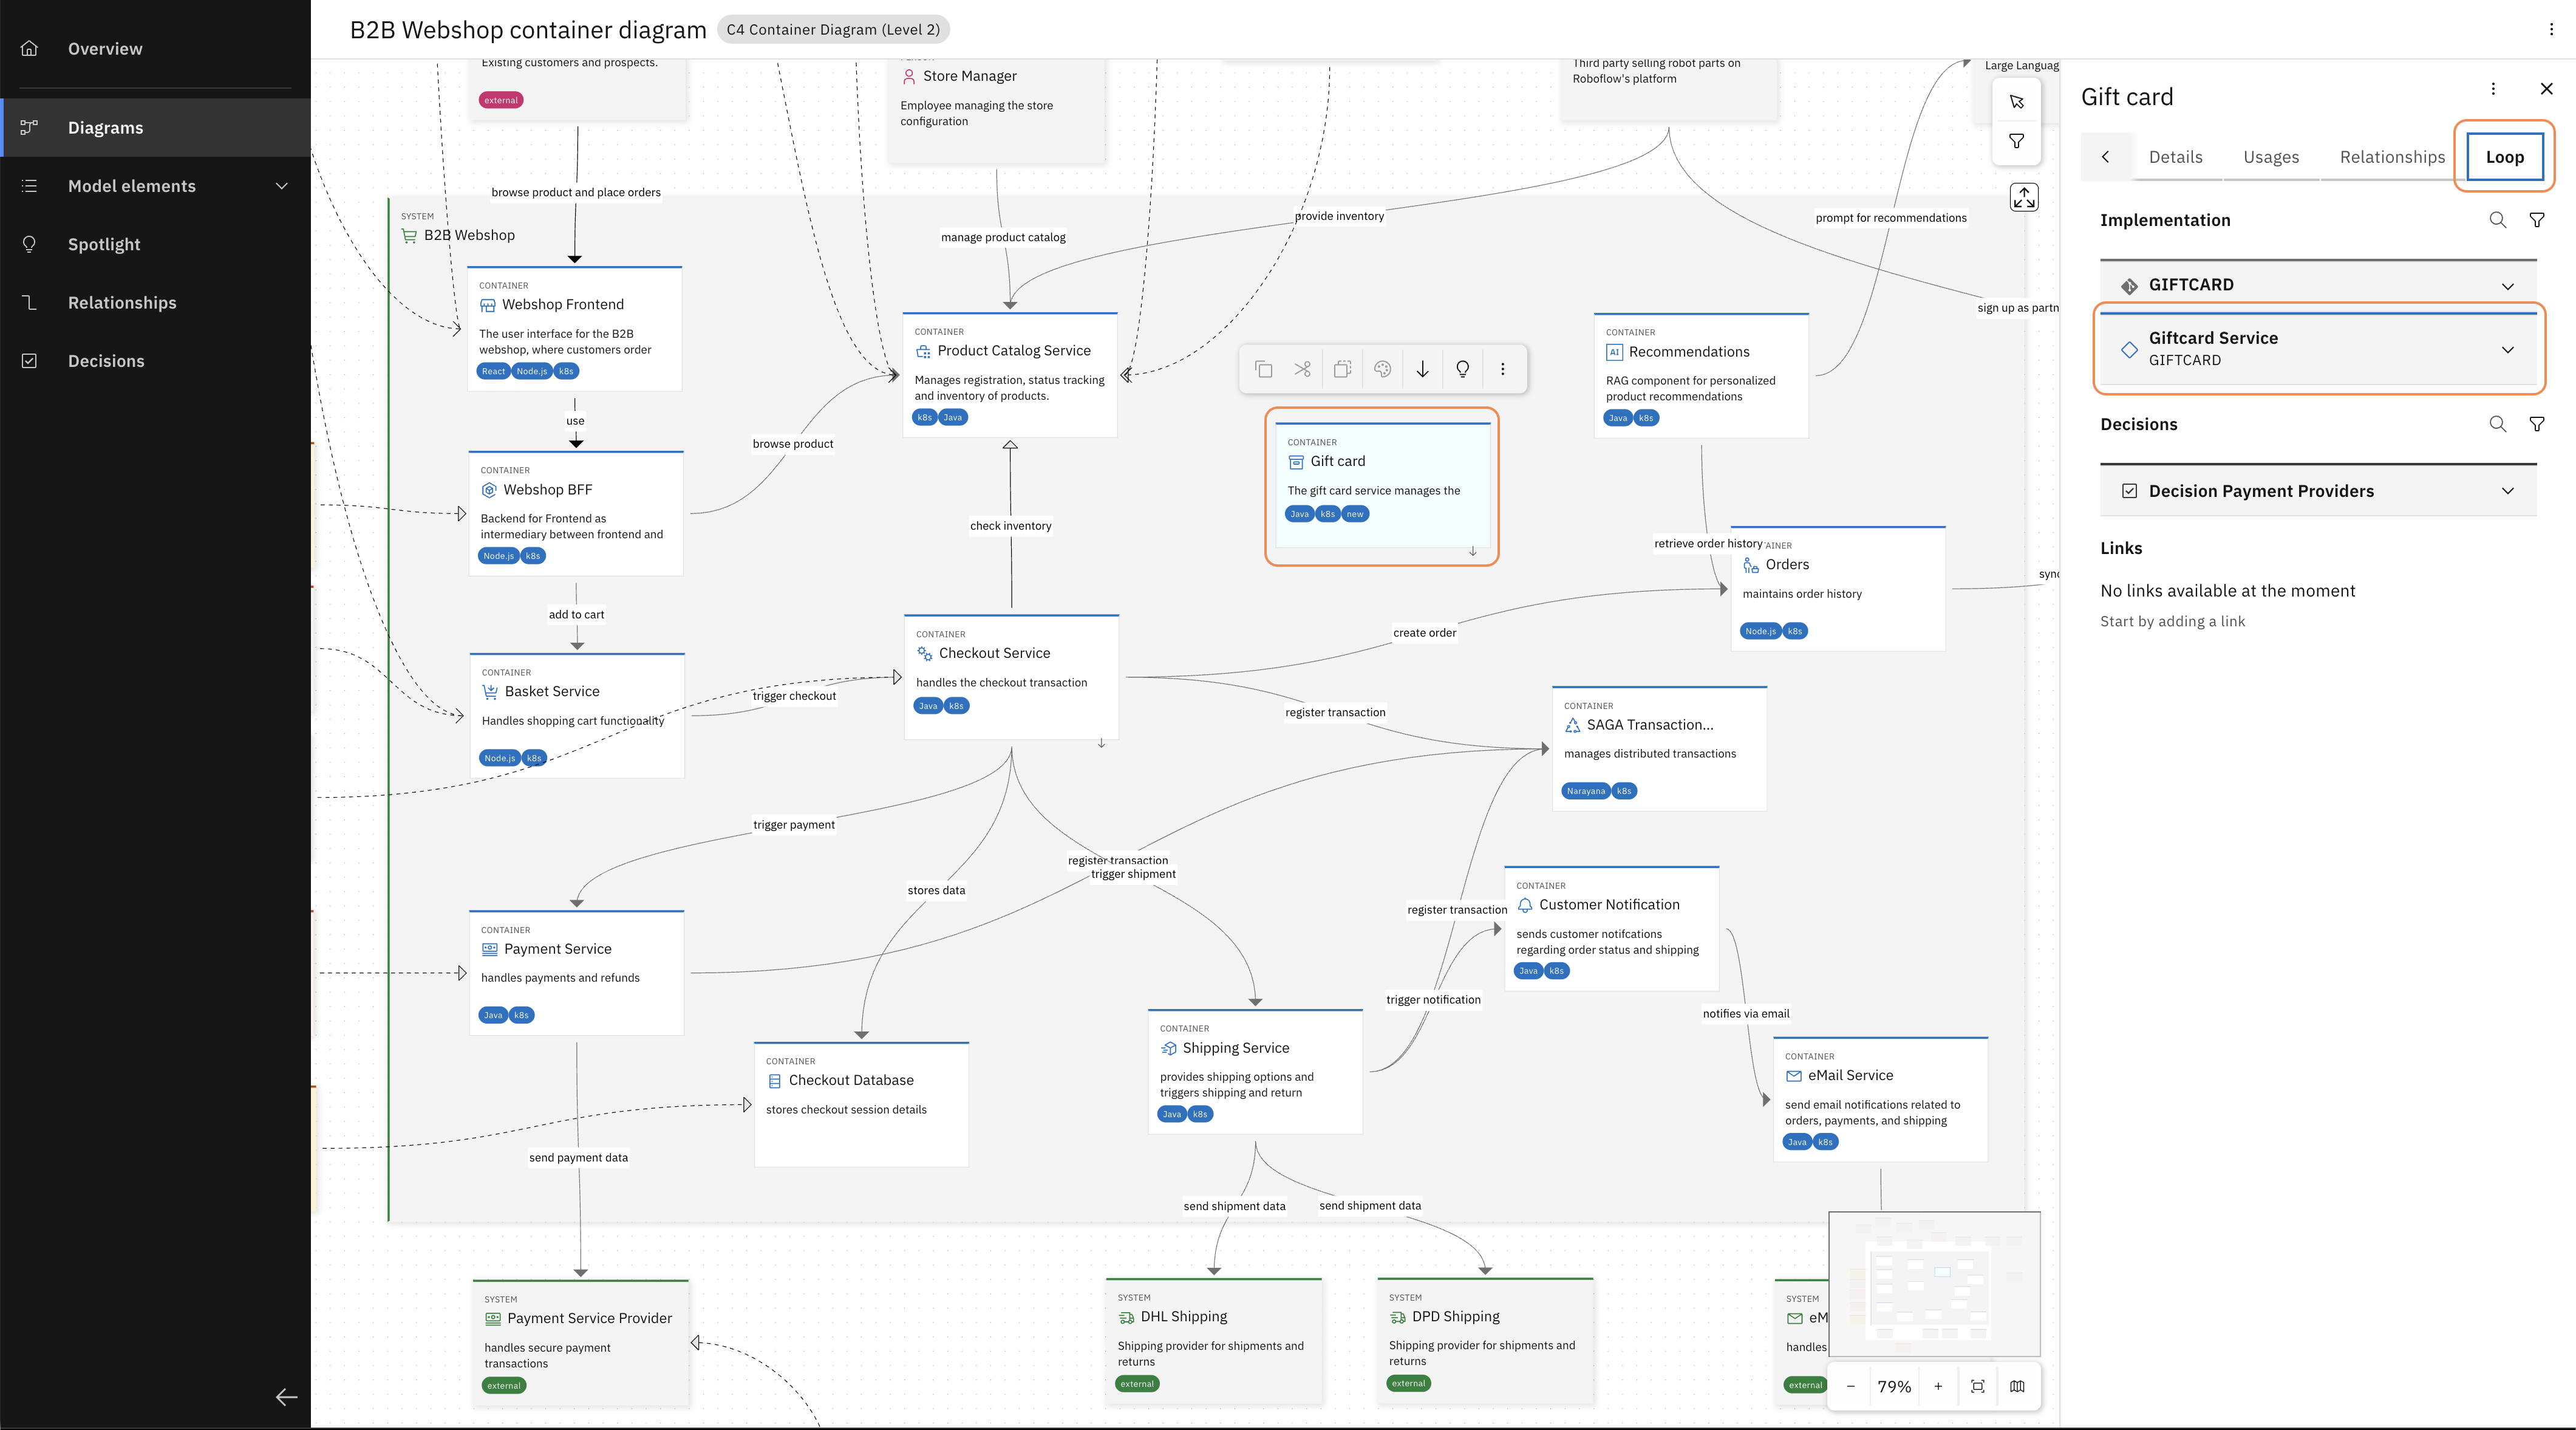Expand the Giftcard Service item
Viewport: 2576px width, 1430px height.
2318,349
